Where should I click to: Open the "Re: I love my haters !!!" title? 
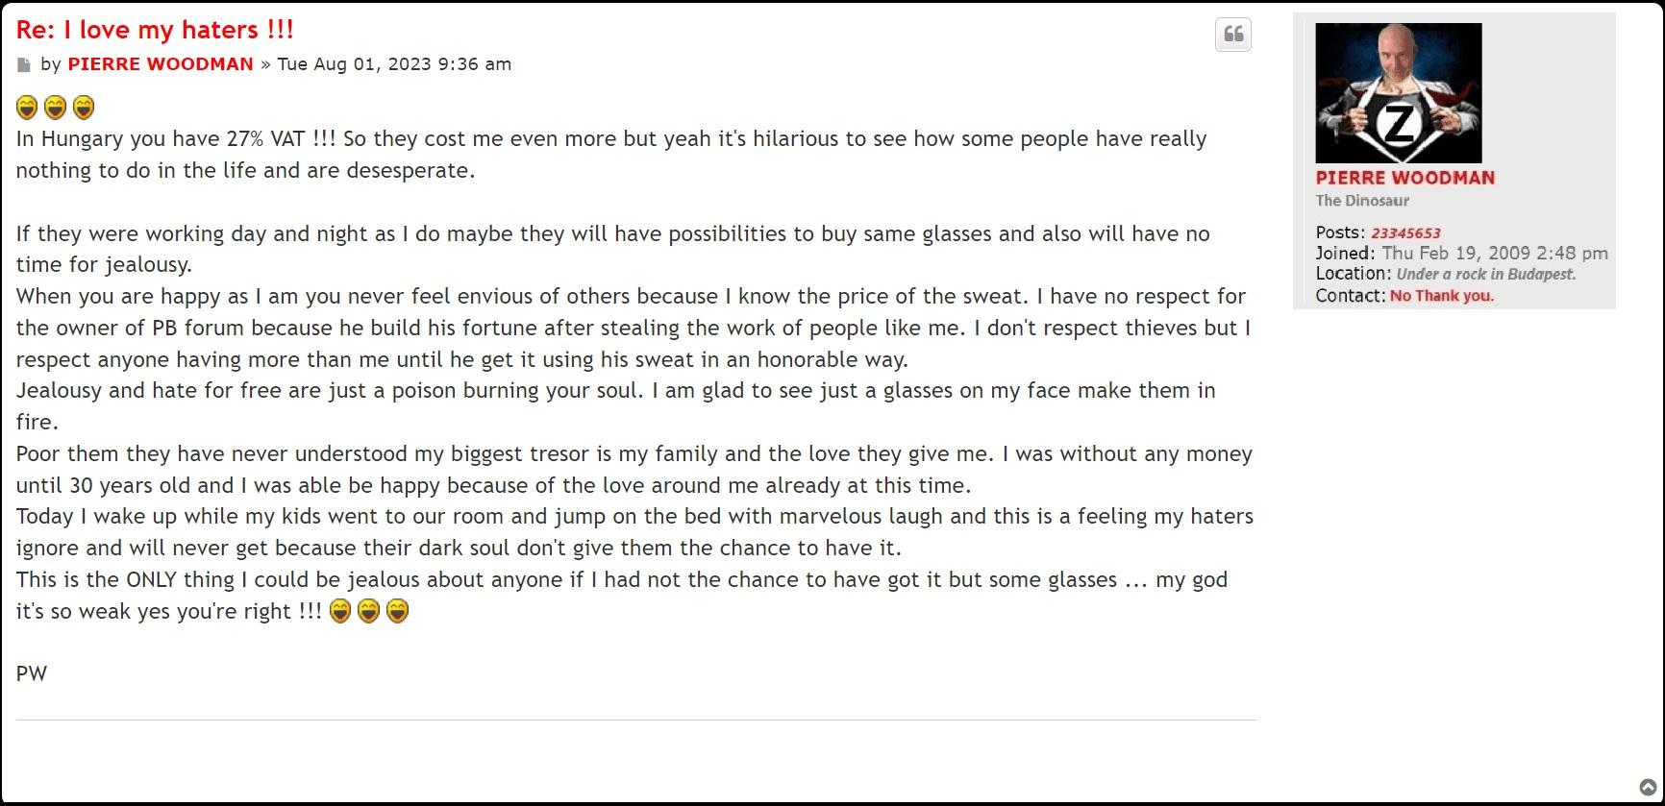(x=155, y=30)
